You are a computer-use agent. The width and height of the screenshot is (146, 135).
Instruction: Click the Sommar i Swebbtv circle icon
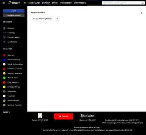click(x=4, y=105)
